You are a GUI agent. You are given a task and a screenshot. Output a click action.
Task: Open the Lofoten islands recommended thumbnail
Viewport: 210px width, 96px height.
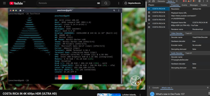coord(109,95)
